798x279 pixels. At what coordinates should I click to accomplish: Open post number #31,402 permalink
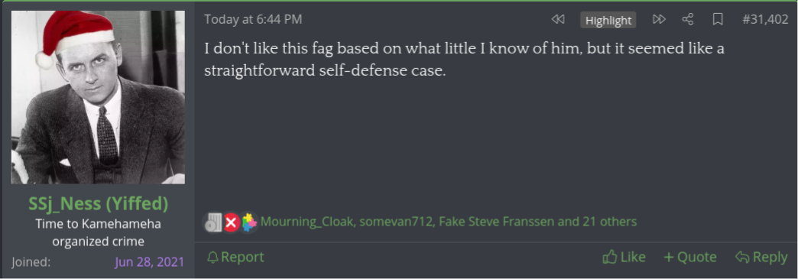(x=765, y=20)
